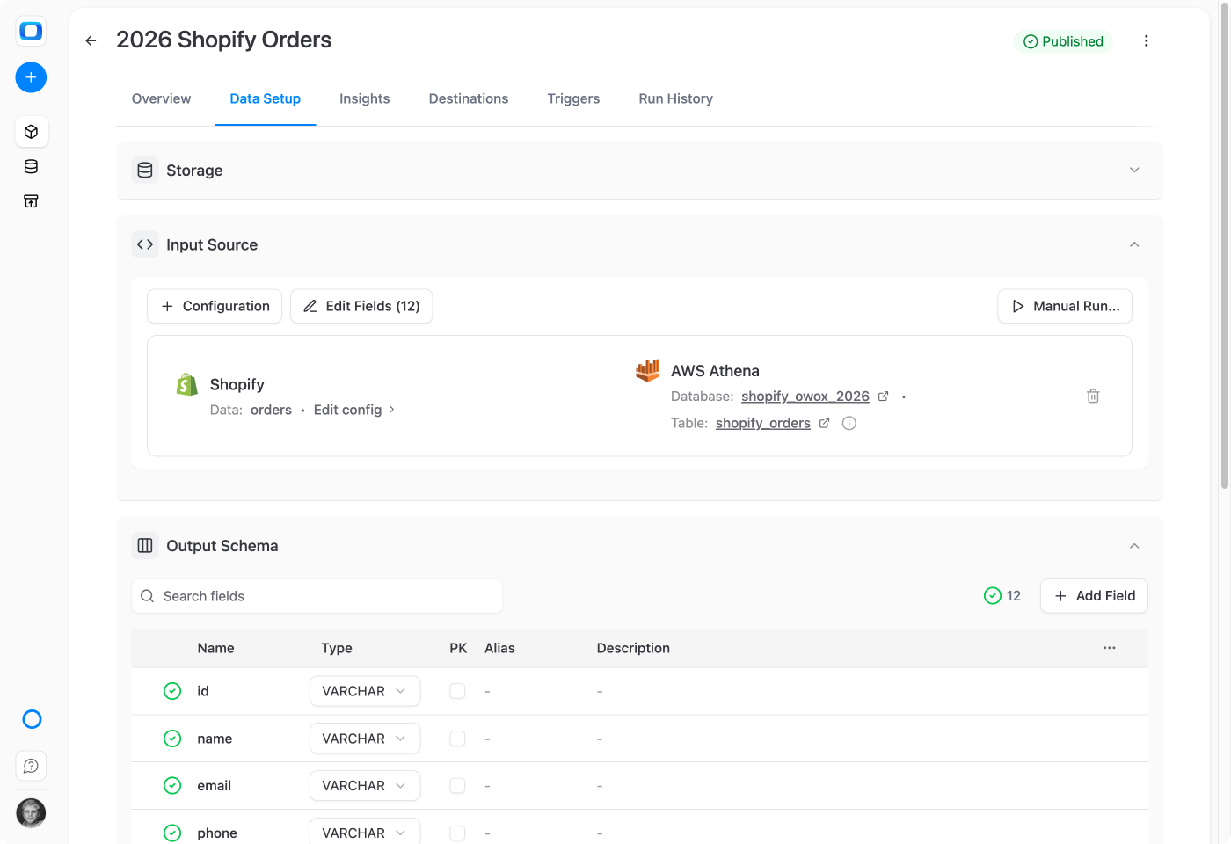
Task: Click the Input Source code brackets icon
Action: point(145,244)
